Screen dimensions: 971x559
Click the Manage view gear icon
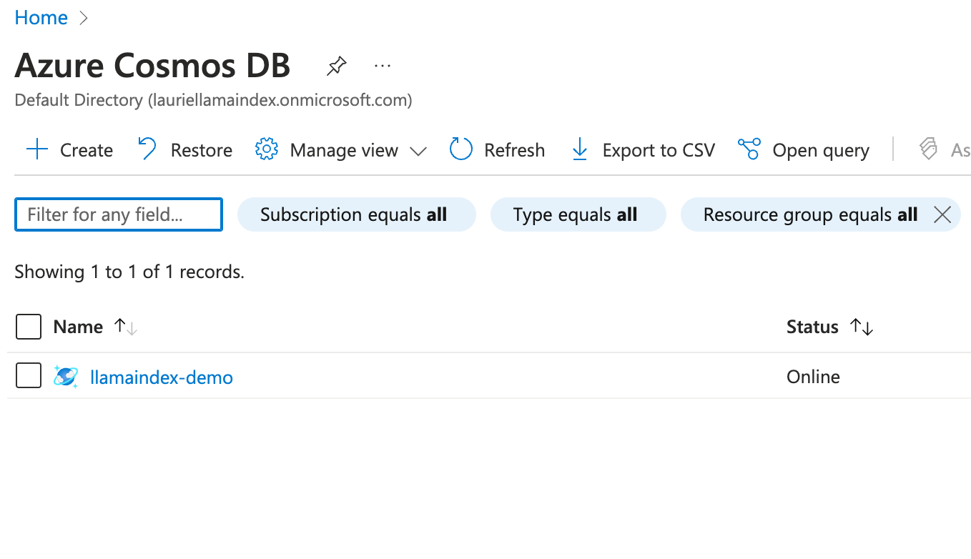coord(266,149)
